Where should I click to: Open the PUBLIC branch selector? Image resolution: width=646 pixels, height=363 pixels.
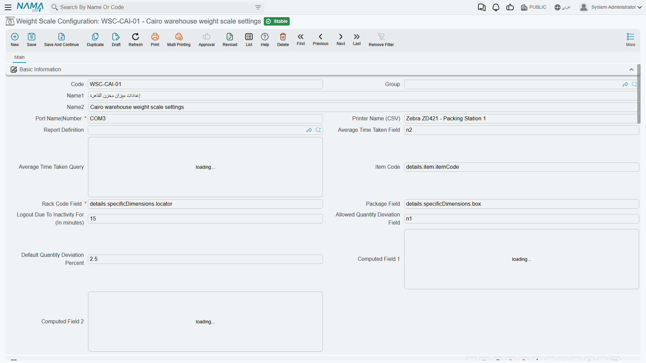point(534,7)
